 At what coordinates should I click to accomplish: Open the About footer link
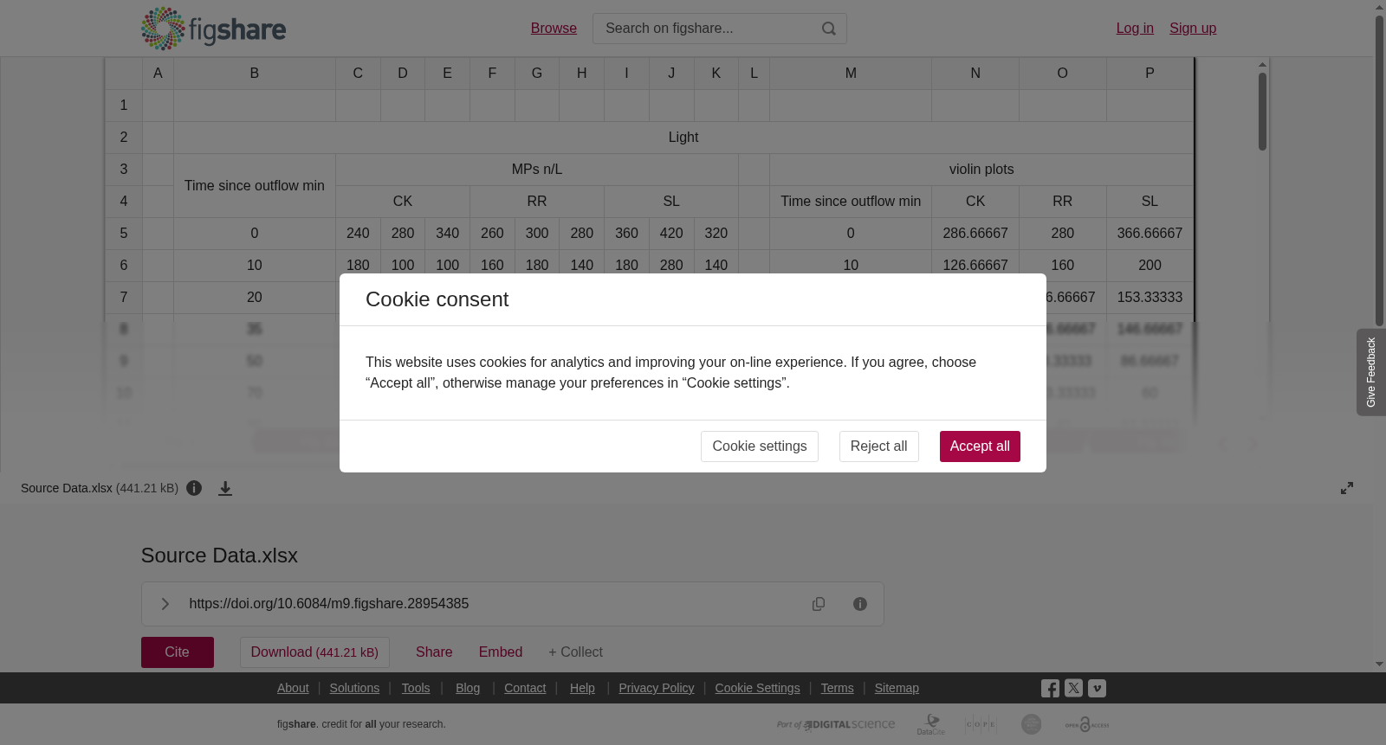(293, 688)
